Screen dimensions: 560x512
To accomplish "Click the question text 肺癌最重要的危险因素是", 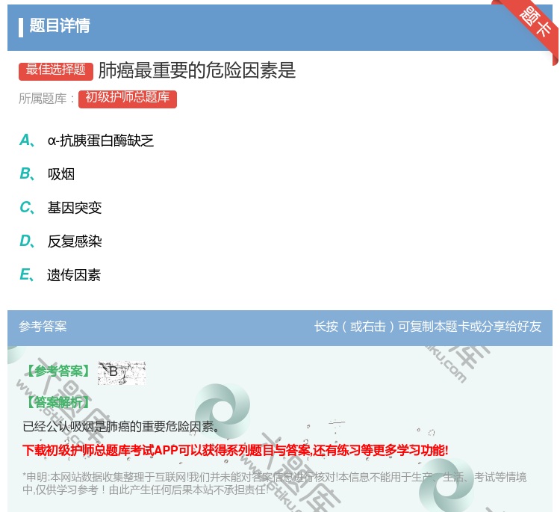I will point(197,70).
